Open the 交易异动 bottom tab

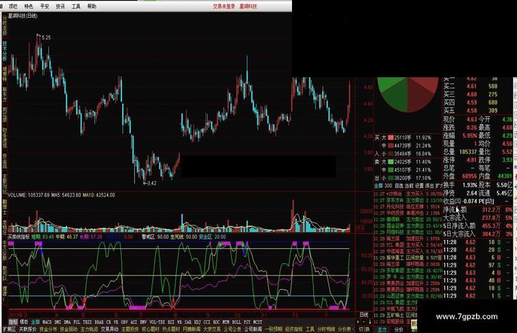click(x=109, y=329)
